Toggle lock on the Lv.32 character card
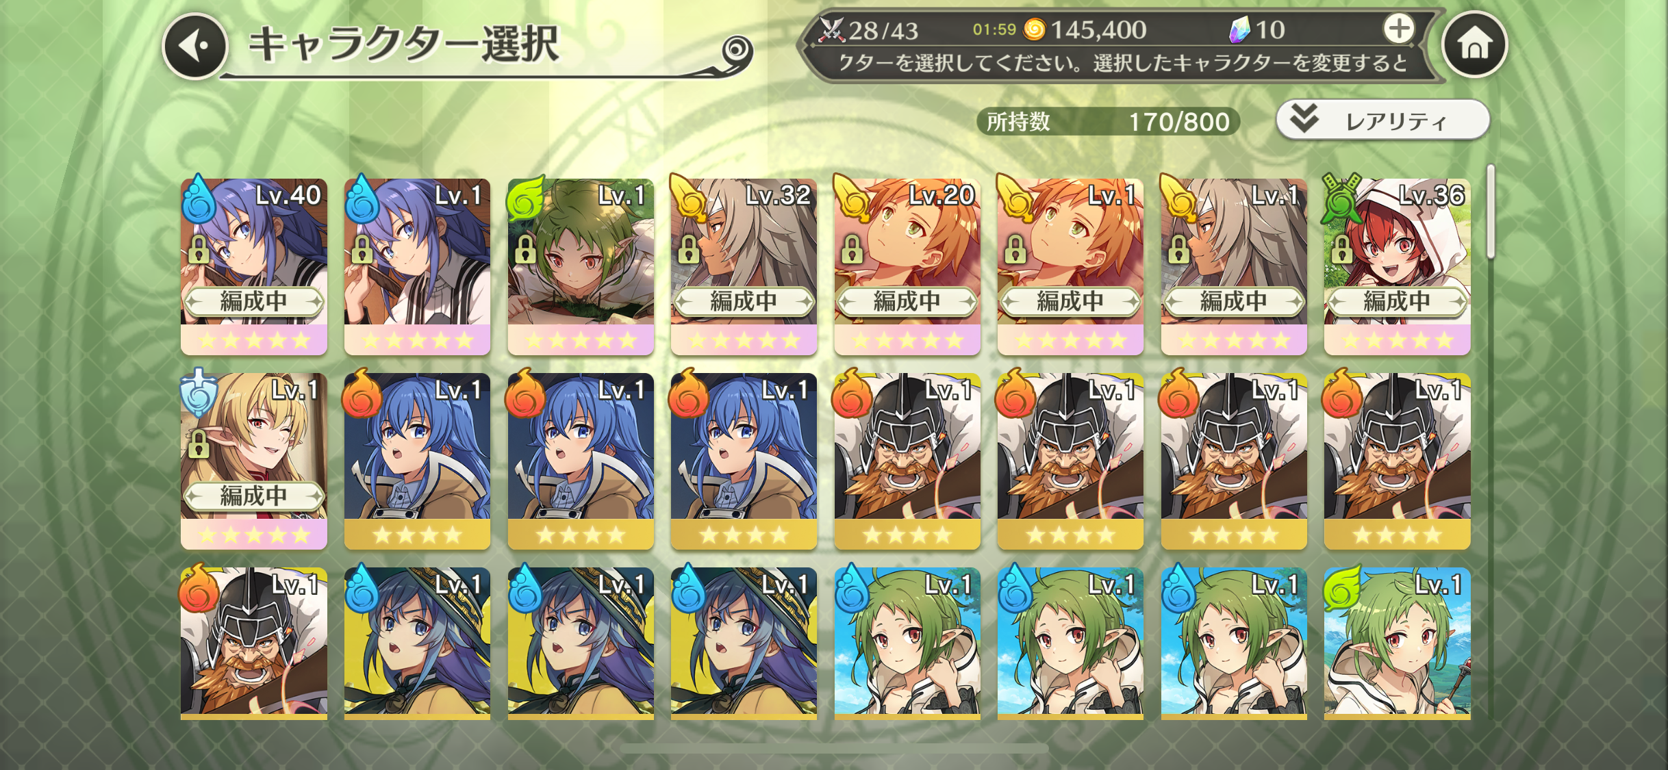The height and width of the screenshot is (770, 1668). (x=689, y=250)
